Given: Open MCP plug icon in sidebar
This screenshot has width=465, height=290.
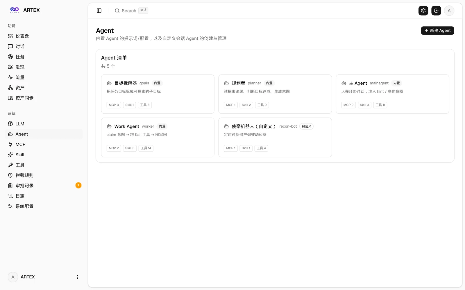Looking at the screenshot, I should 10,144.
